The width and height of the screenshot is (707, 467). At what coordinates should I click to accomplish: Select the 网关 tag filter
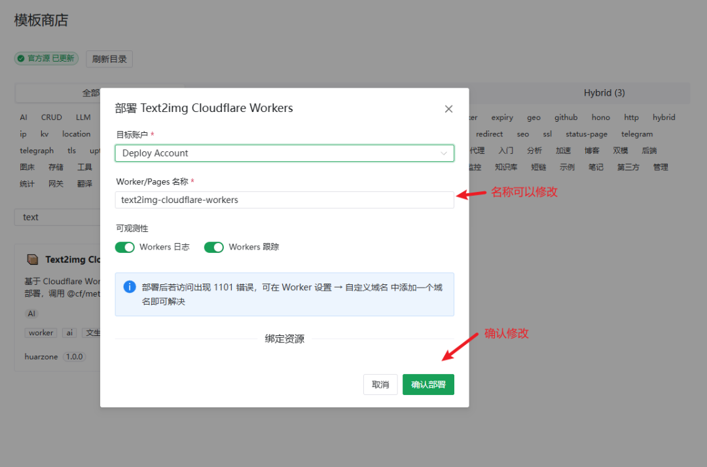[56, 184]
